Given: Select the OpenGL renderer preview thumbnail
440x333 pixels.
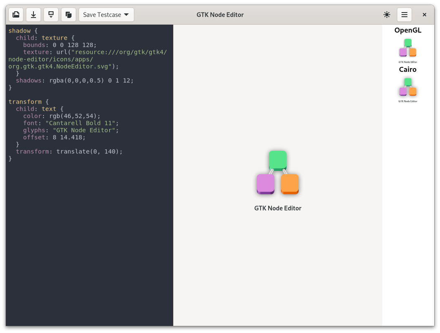Looking at the screenshot, I should [408, 50].
